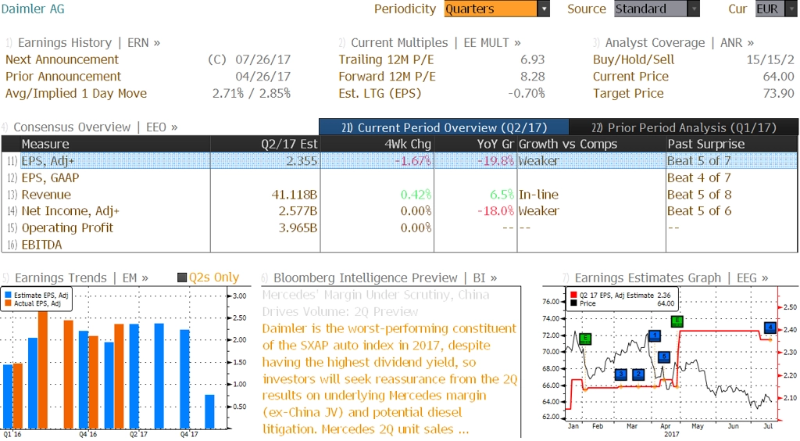800x441 pixels.
Task: Open Analyst Coverage ANR link
Action: click(679, 42)
